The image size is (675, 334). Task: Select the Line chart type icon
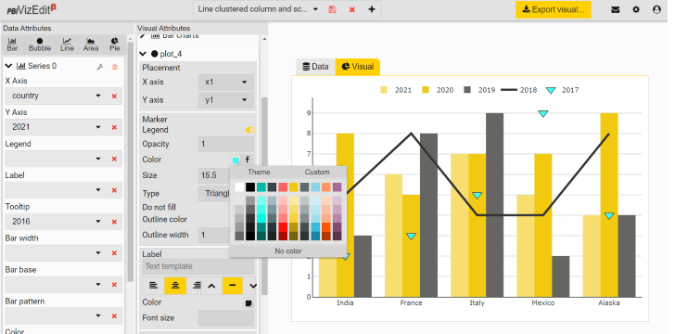coord(67,45)
